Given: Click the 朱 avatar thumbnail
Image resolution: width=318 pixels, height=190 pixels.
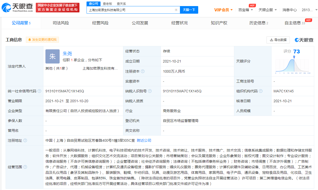Looking at the screenshot, I should [x=53, y=56].
